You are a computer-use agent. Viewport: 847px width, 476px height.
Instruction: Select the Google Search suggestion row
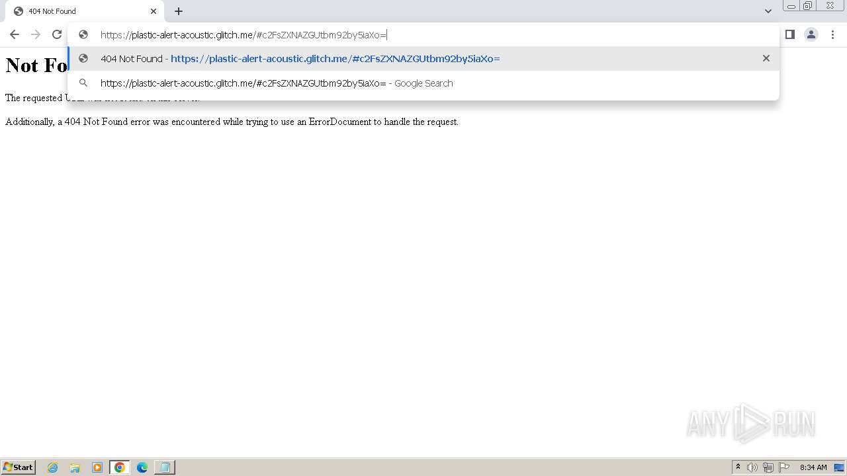coord(423,83)
